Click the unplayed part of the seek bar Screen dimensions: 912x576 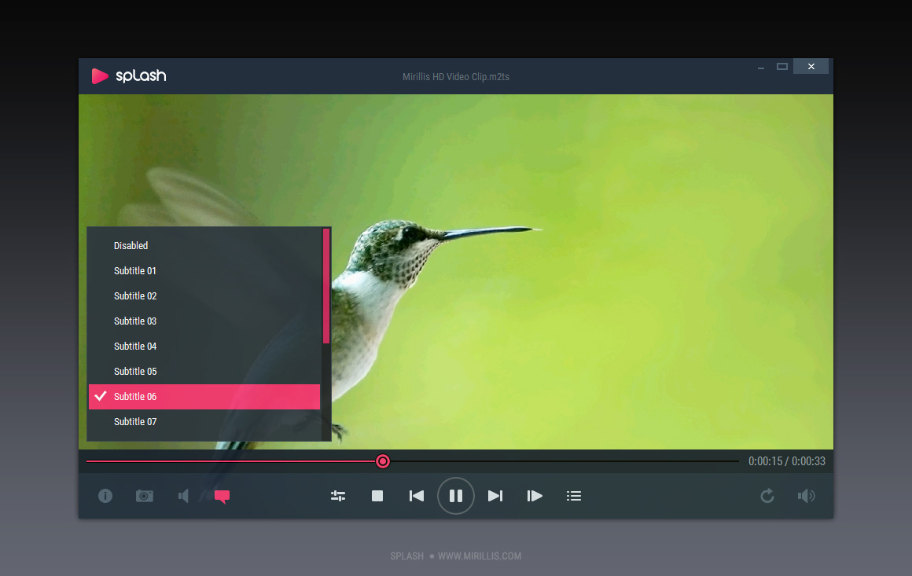click(564, 461)
